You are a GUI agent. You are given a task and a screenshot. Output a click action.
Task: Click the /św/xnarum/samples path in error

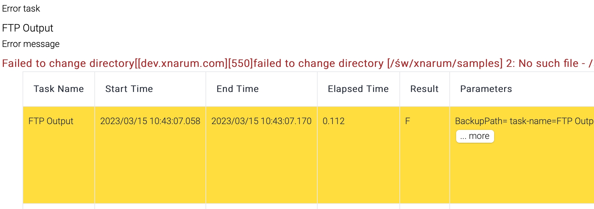click(x=445, y=64)
